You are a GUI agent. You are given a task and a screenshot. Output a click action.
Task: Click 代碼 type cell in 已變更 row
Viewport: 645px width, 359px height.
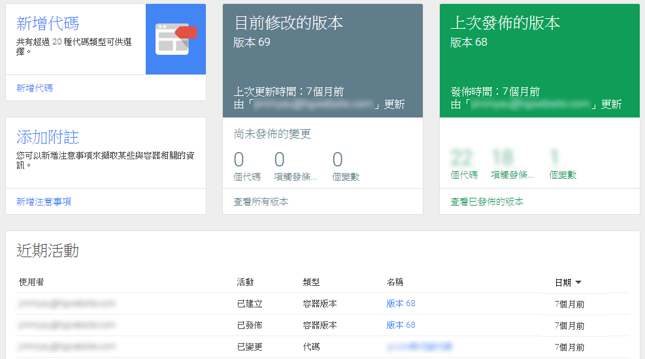pos(311,347)
